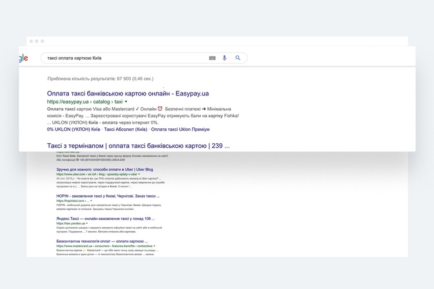The height and width of the screenshot is (289, 434).
Task: Click the partial Google logo
Action: (x=24, y=58)
